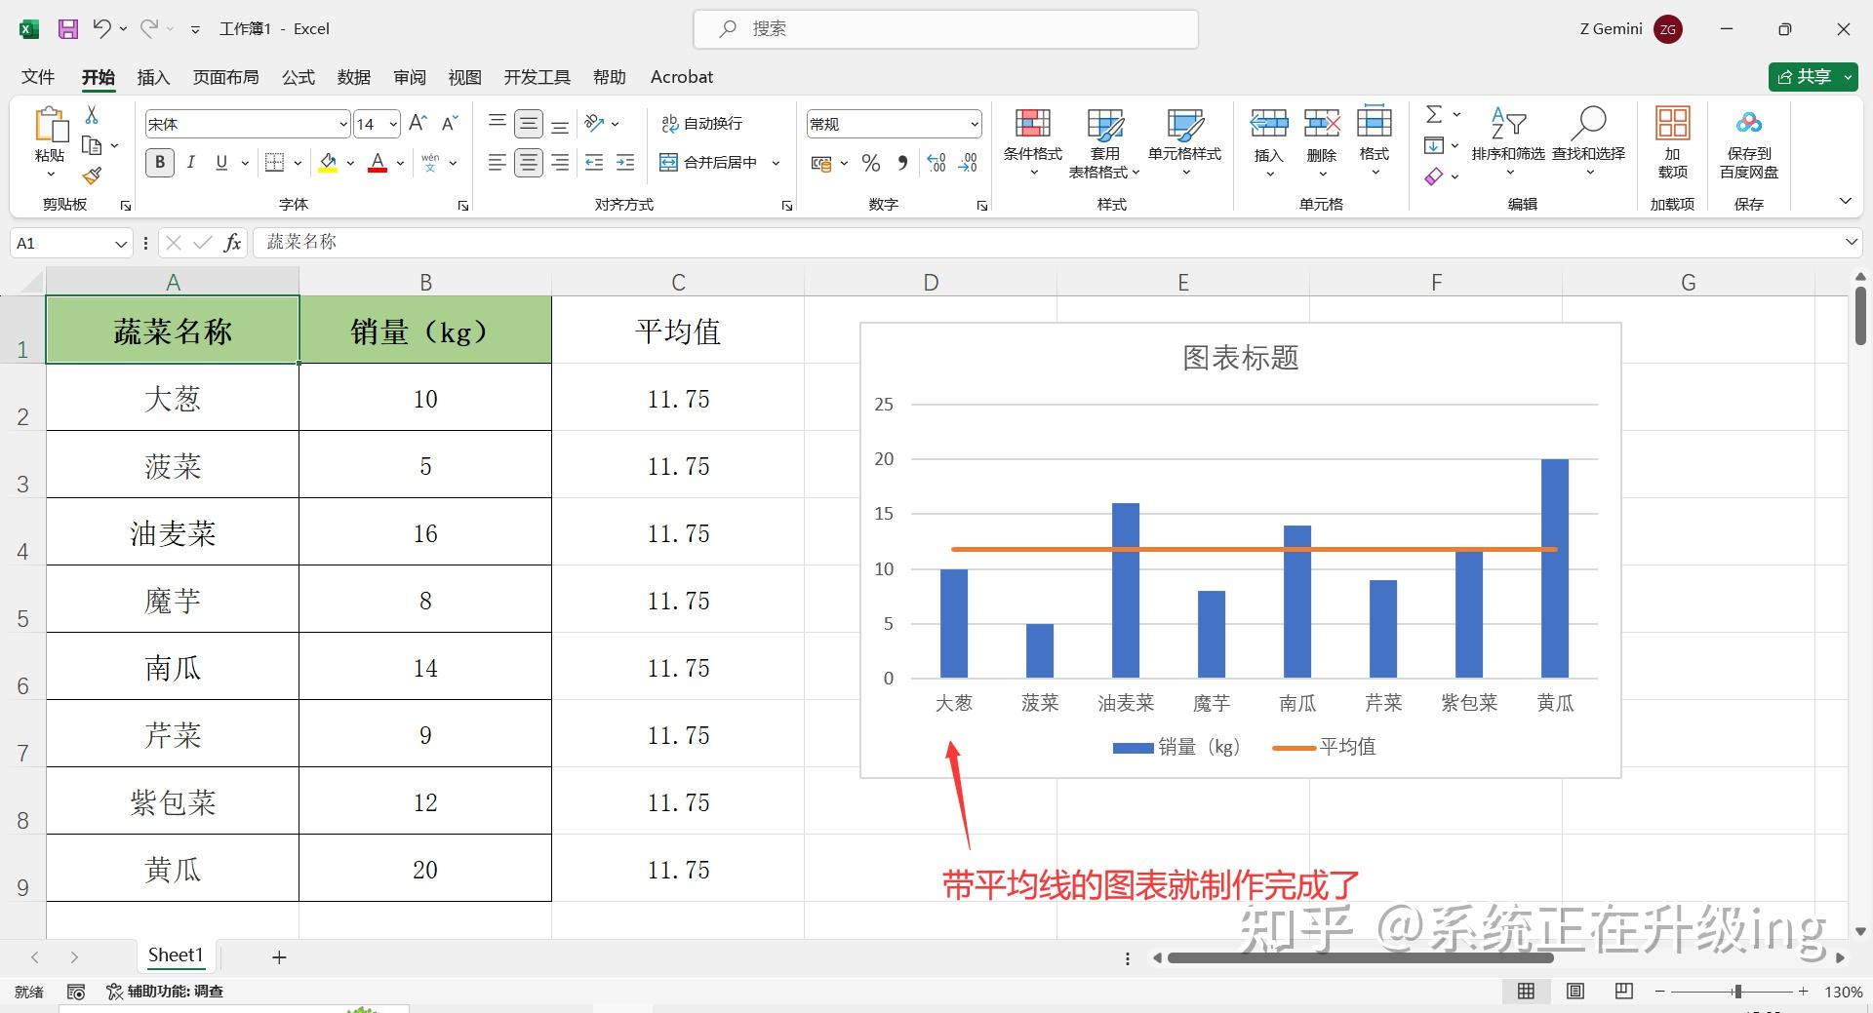Expand the formula bar chevron
Image resolution: width=1873 pixels, height=1013 pixels.
click(x=1852, y=242)
